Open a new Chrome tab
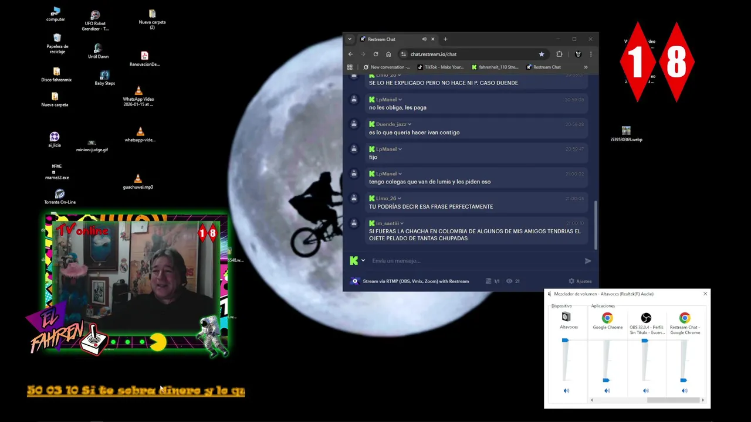The height and width of the screenshot is (422, 751). point(445,39)
